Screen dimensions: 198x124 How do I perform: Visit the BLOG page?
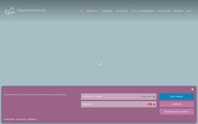pos(189,11)
